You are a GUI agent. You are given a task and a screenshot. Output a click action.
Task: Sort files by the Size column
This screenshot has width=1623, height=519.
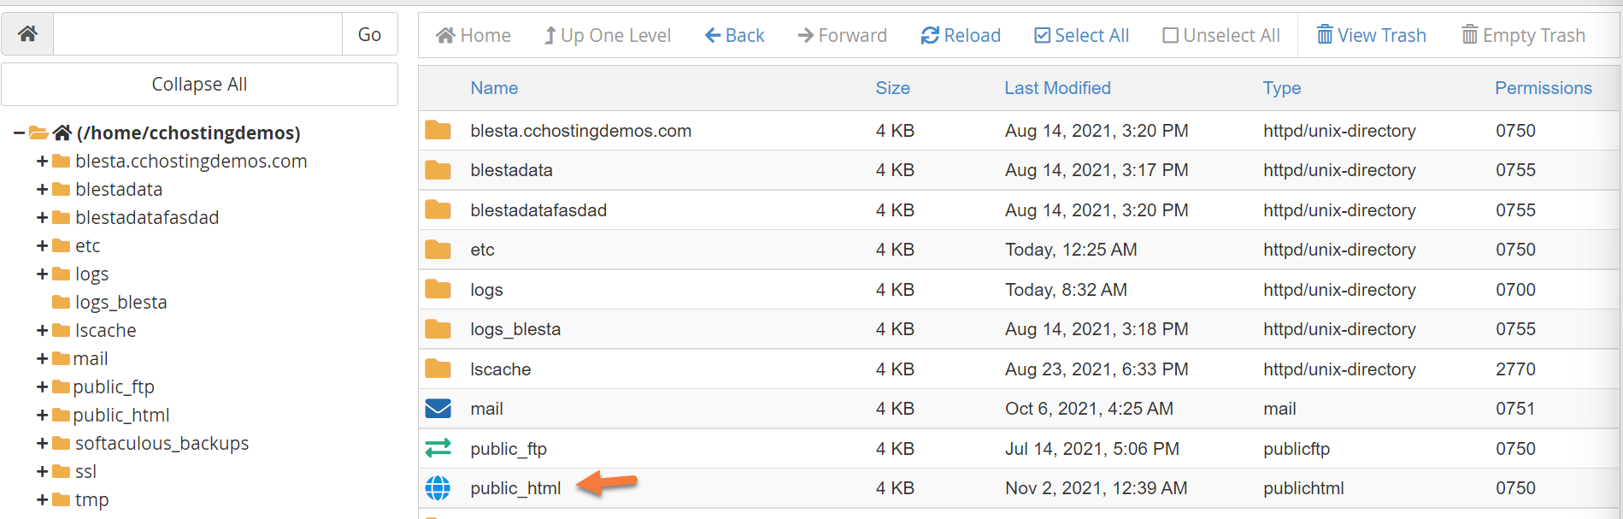point(892,88)
